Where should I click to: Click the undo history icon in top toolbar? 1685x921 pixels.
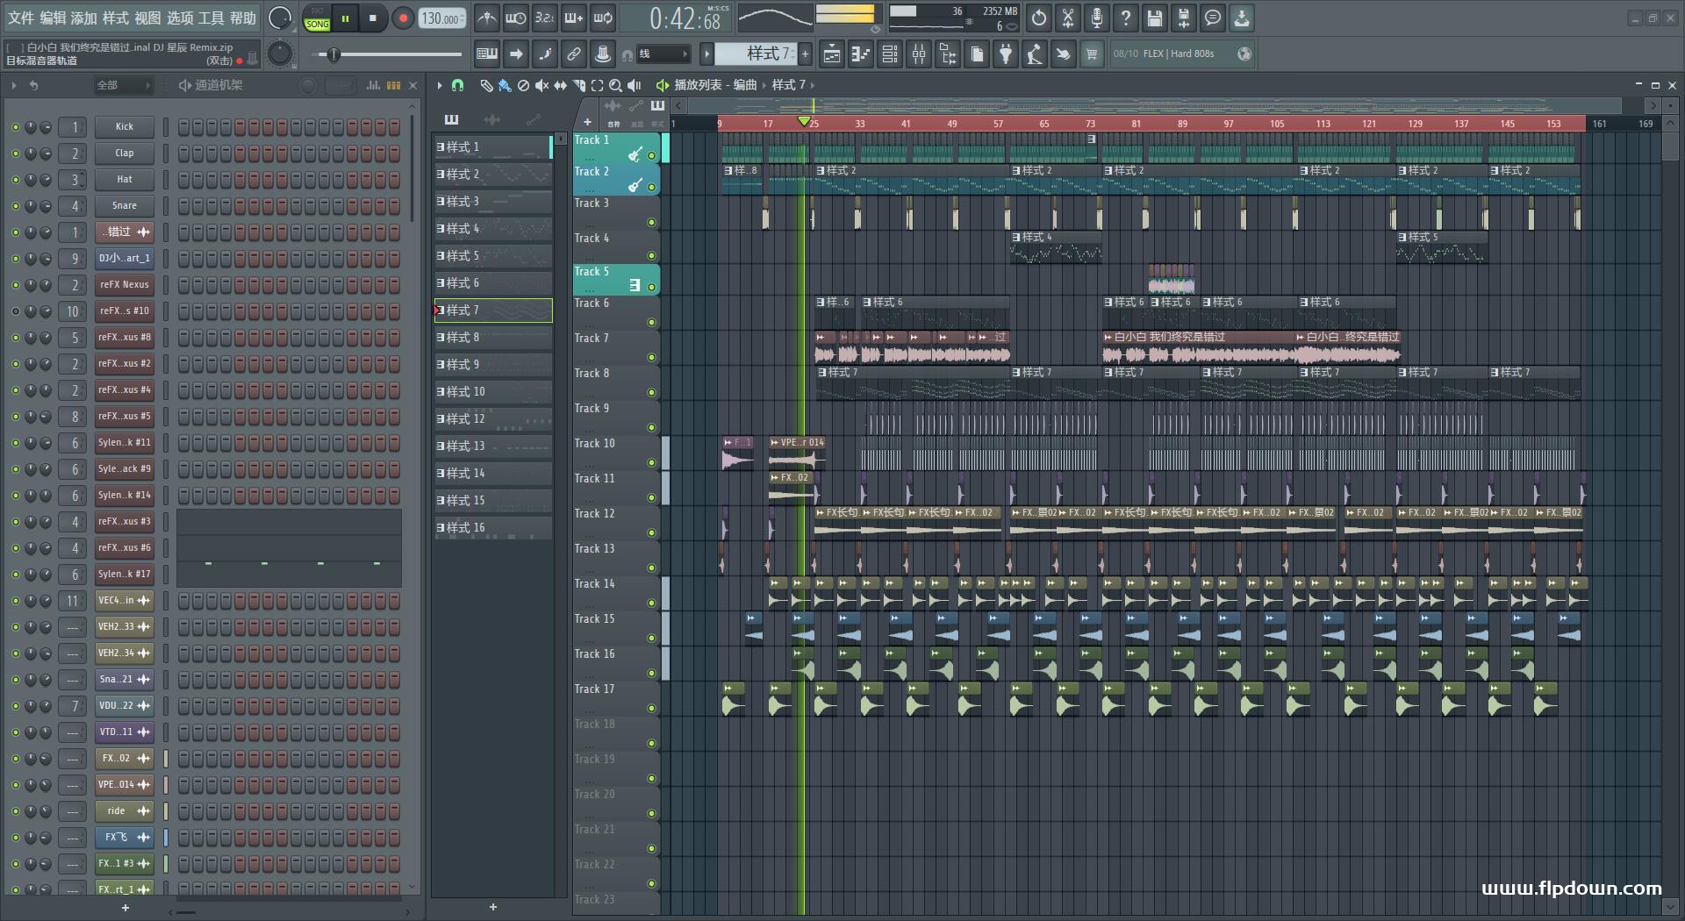coord(1039,18)
